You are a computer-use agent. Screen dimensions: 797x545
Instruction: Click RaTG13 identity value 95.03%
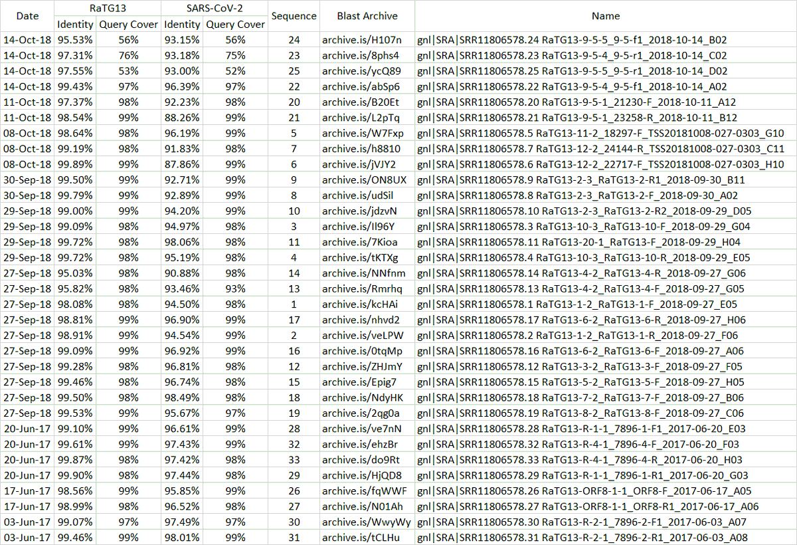pyautogui.click(x=75, y=273)
